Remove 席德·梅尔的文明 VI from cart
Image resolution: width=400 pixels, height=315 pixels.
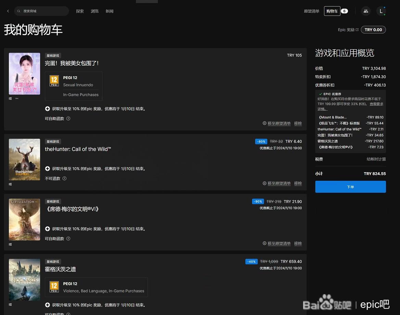click(x=298, y=243)
